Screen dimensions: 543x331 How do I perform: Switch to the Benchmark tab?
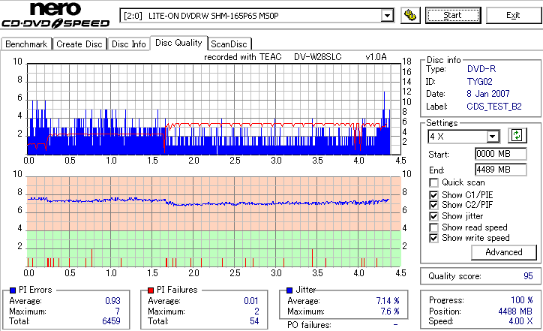pyautogui.click(x=26, y=44)
